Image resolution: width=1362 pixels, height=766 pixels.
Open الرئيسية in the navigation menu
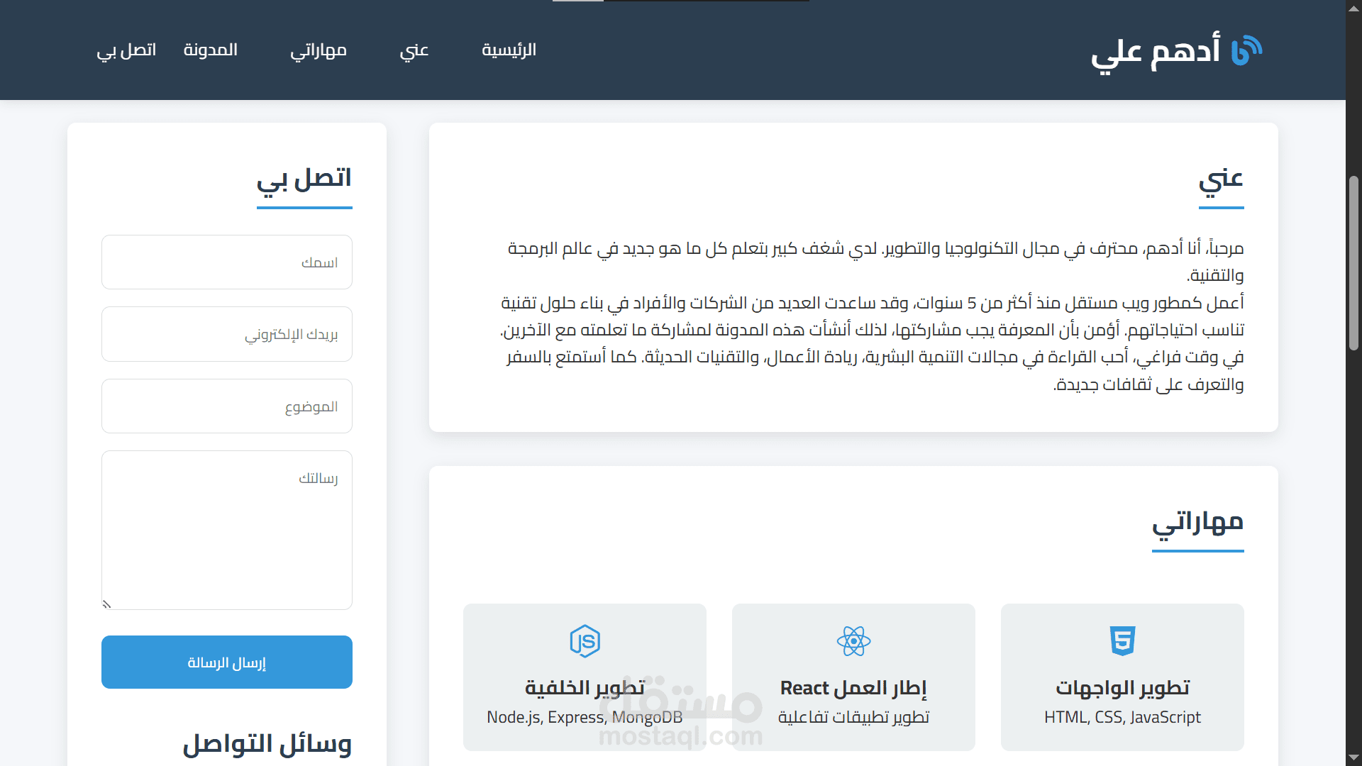[x=509, y=50]
